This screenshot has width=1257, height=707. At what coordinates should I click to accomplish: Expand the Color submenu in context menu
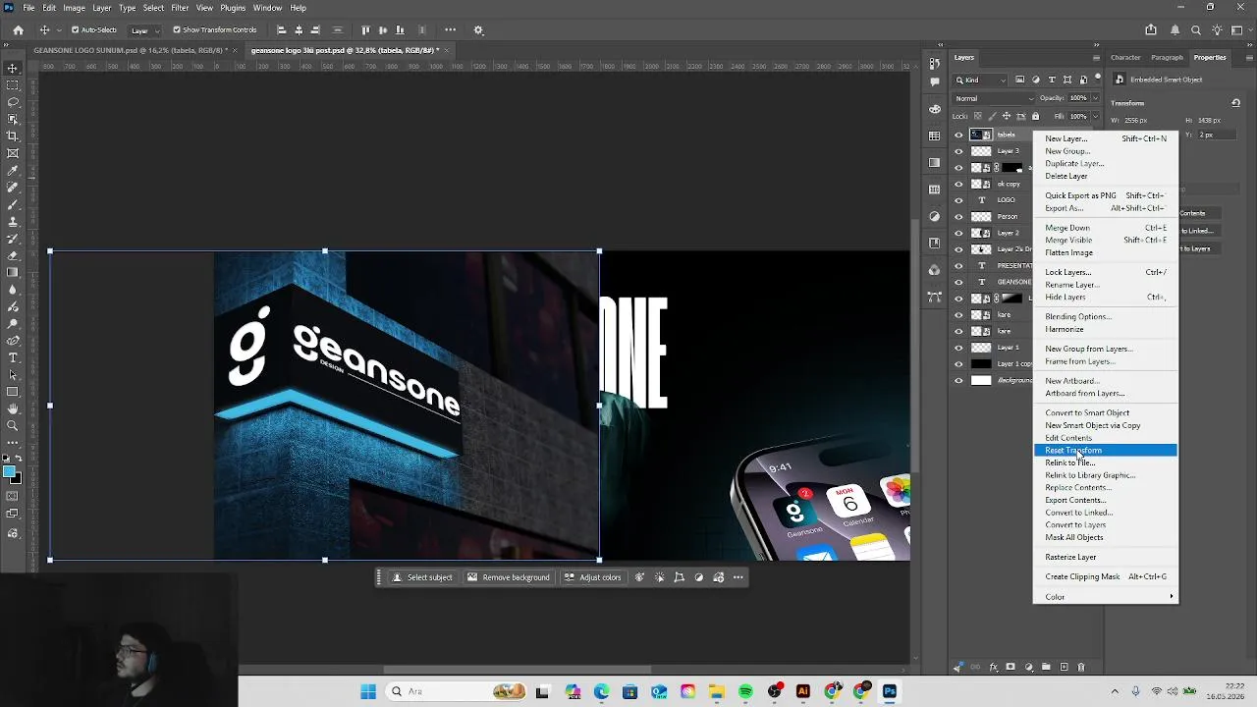pyautogui.click(x=1105, y=597)
